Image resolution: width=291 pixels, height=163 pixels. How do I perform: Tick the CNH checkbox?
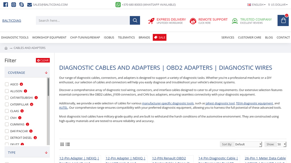[7, 118]
